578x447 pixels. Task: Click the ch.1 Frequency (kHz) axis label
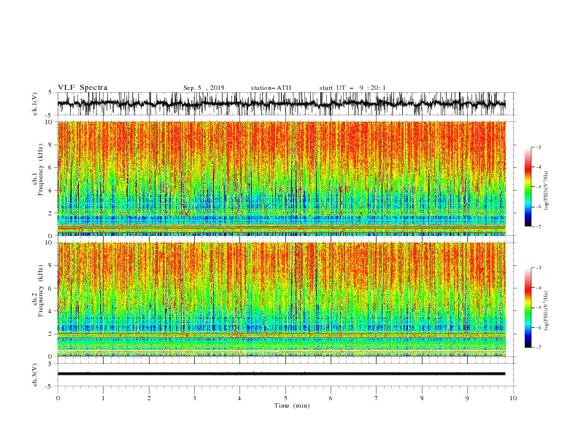click(38, 169)
